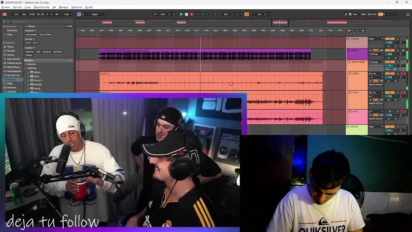
Task: Click the MIDI overdub plus icon
Action: coord(199,14)
